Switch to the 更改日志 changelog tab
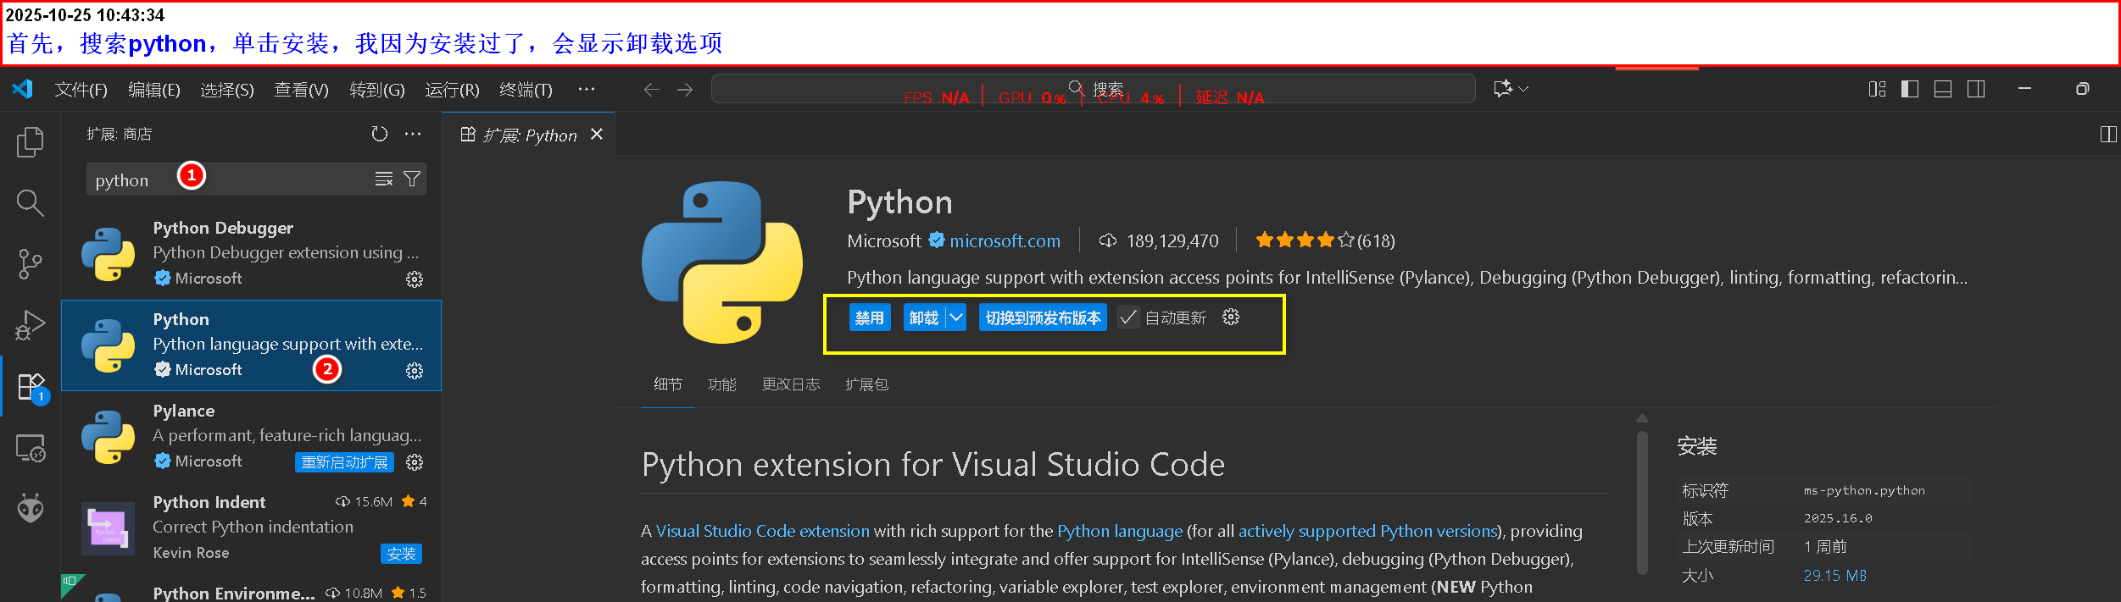The width and height of the screenshot is (2121, 602). (791, 384)
